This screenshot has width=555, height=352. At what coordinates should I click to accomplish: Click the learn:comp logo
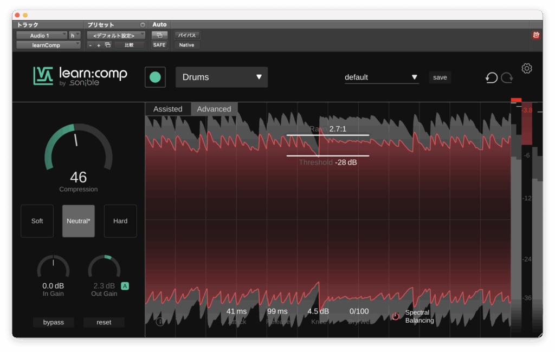pos(80,76)
